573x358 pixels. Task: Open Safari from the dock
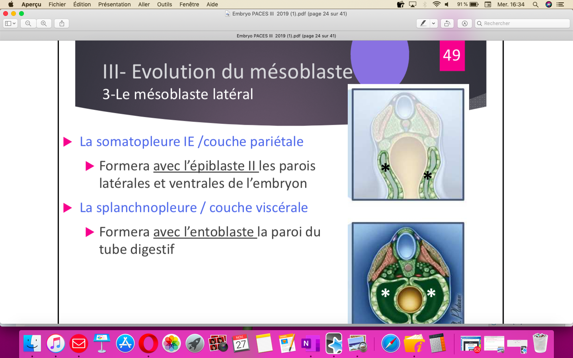[390, 343]
